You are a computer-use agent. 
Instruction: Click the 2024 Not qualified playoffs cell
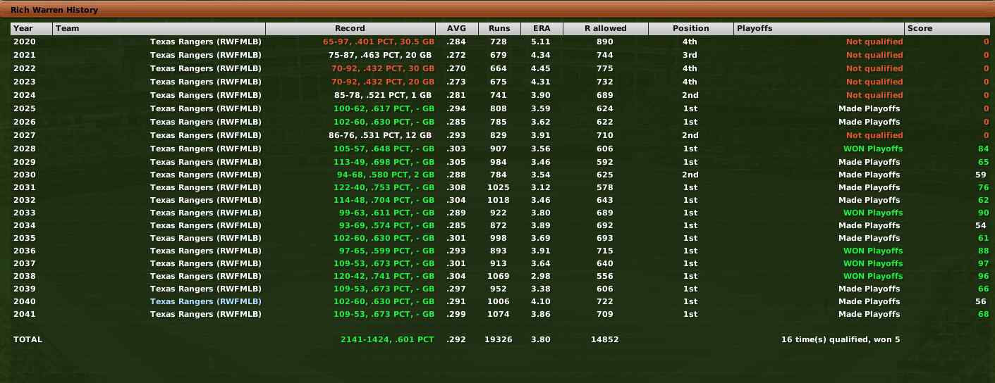pos(874,95)
